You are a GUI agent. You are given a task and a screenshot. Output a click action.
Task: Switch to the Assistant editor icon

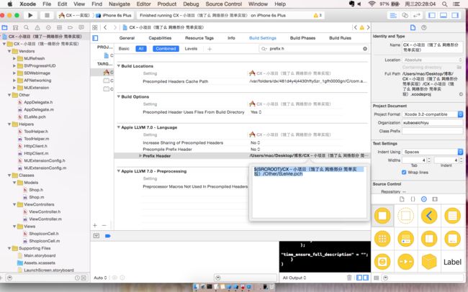pos(405,15)
